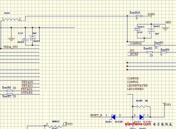Select the EnetR6 resistor symbol
The image size is (176, 129).
(10, 91)
